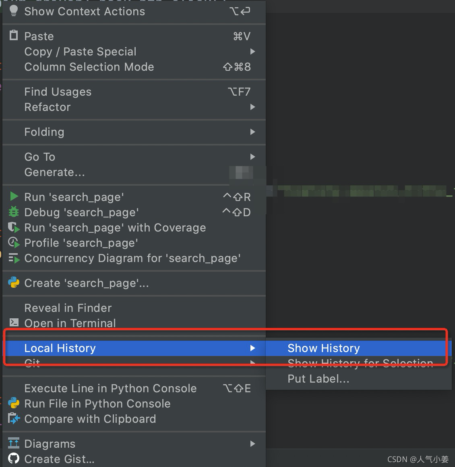Screen dimensions: 455x467
Task: Choose the Put Label... menu entry
Action: coord(318,379)
